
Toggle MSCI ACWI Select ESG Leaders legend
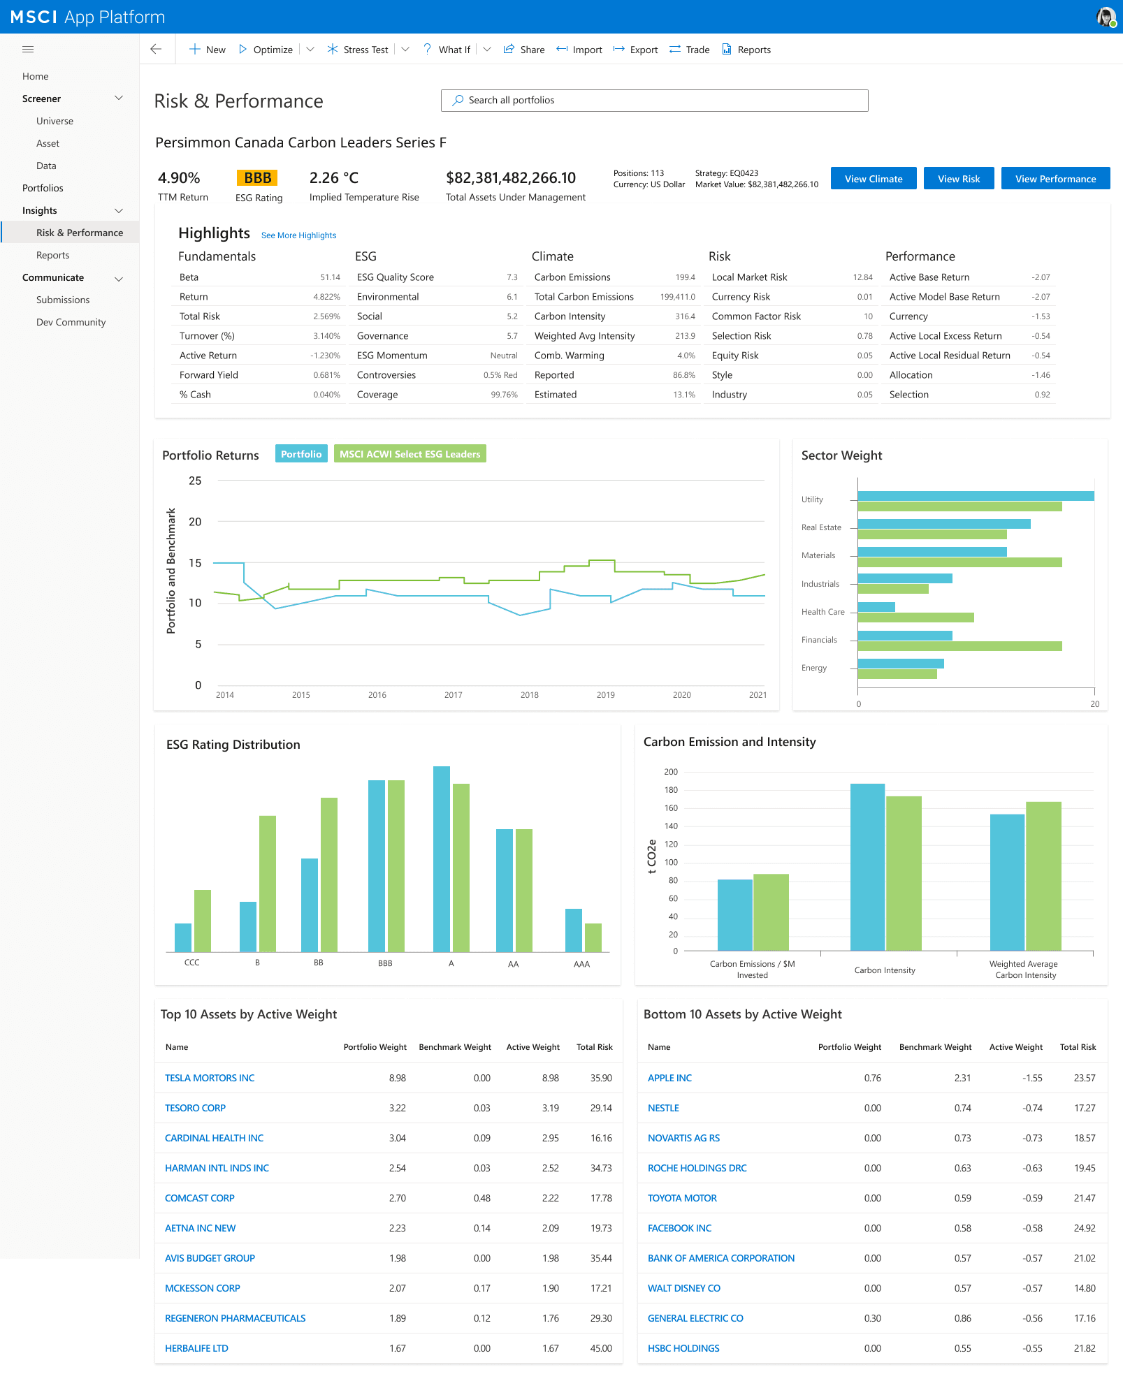pyautogui.click(x=410, y=454)
